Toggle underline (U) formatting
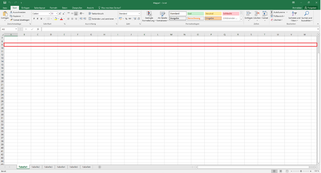 click(x=41, y=19)
